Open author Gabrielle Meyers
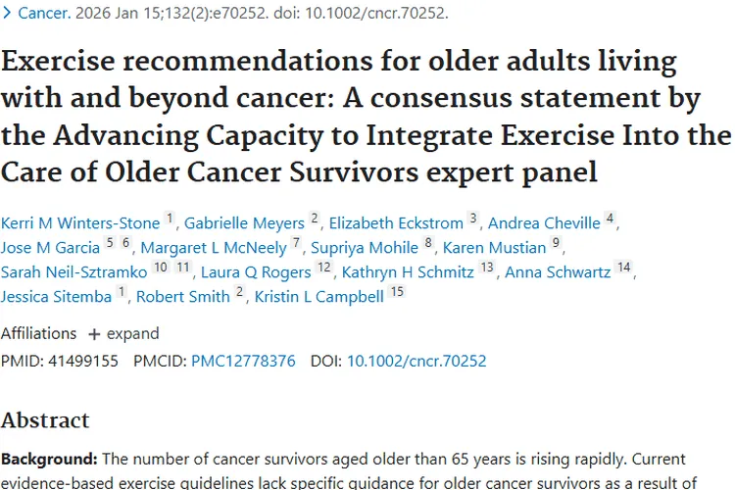This screenshot has width=735, height=490. [243, 223]
